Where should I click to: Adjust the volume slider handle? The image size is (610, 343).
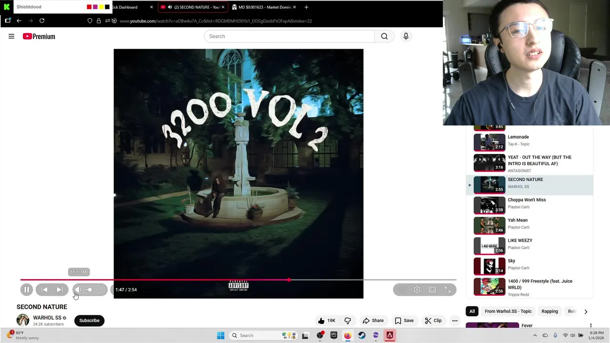click(89, 290)
